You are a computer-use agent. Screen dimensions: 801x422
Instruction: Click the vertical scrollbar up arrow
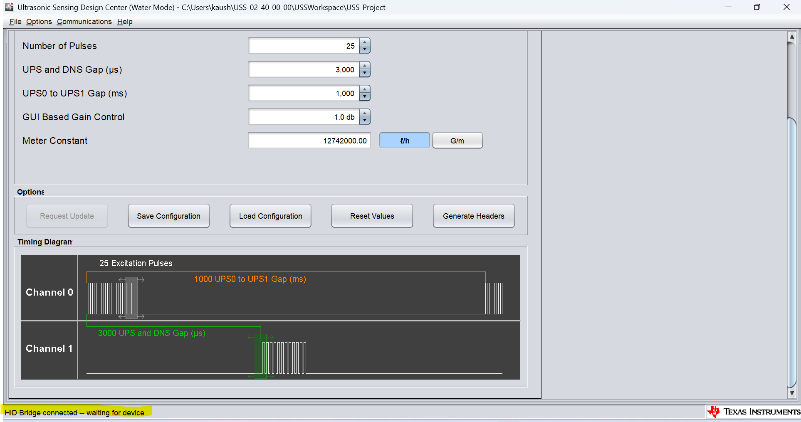tap(792, 37)
